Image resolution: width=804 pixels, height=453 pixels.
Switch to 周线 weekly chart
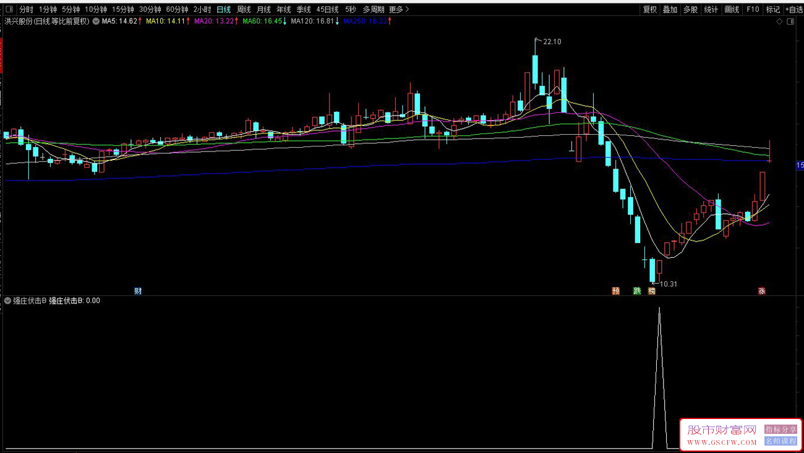coord(244,10)
